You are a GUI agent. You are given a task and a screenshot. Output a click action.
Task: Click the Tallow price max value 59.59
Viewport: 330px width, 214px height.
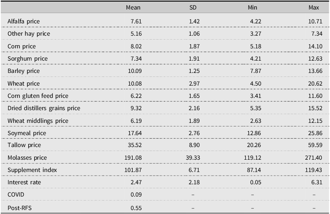click(x=312, y=145)
